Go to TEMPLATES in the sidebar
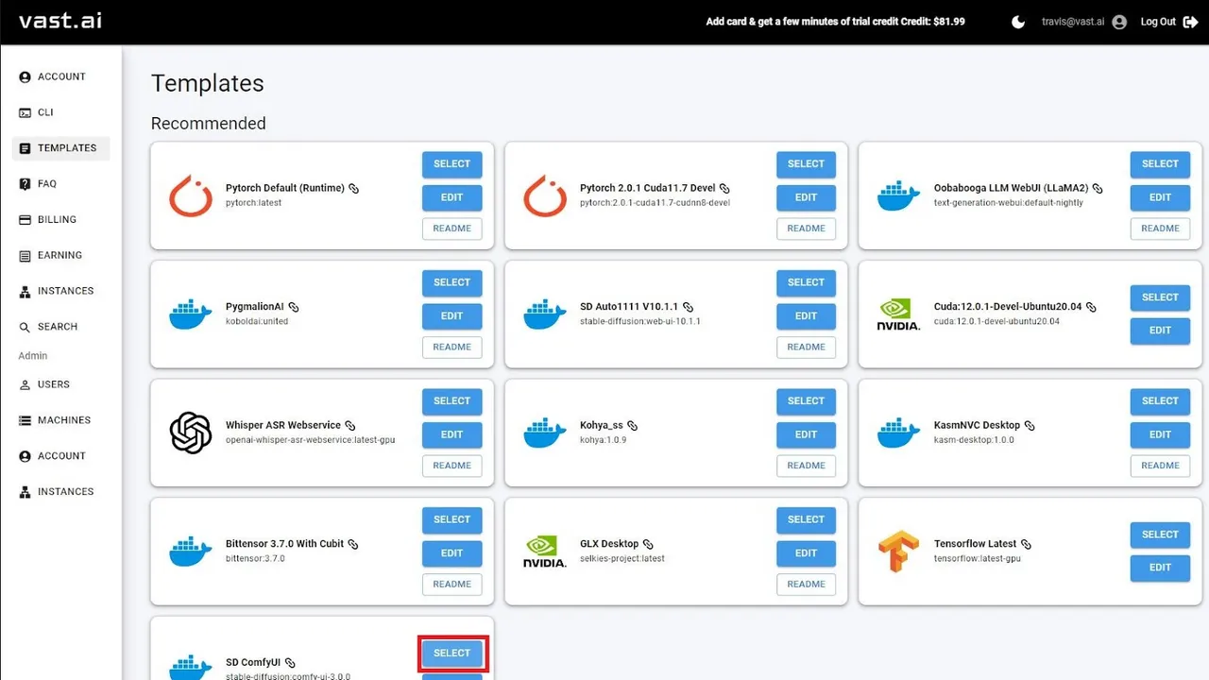1209x680 pixels. (61, 148)
